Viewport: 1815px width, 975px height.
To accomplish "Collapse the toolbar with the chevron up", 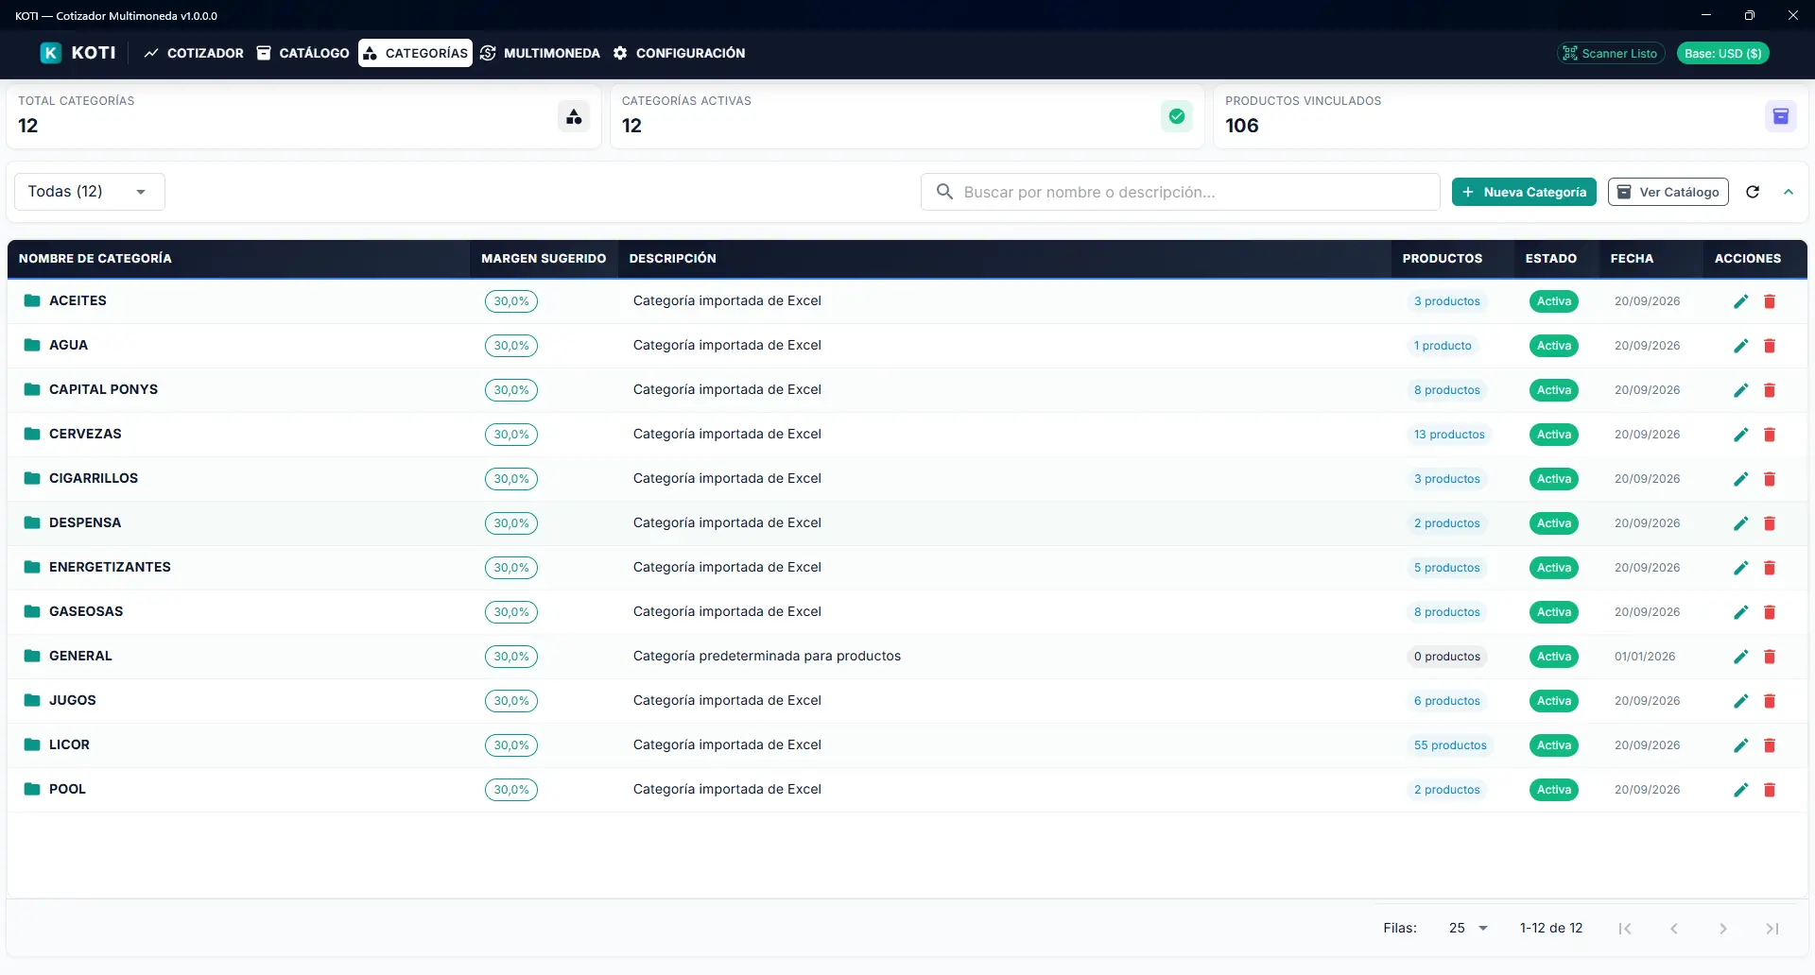I will click(x=1789, y=192).
